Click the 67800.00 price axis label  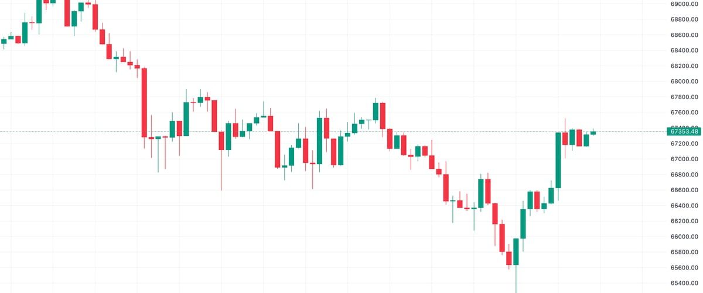[x=685, y=97]
